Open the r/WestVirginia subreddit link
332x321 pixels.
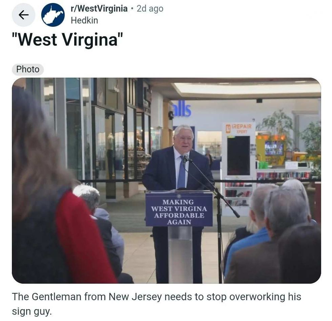[x=99, y=9]
